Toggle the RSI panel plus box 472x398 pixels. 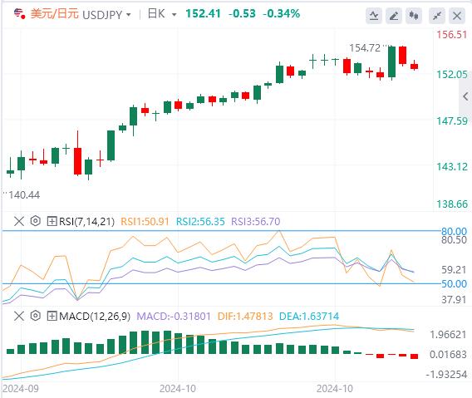(x=52, y=222)
